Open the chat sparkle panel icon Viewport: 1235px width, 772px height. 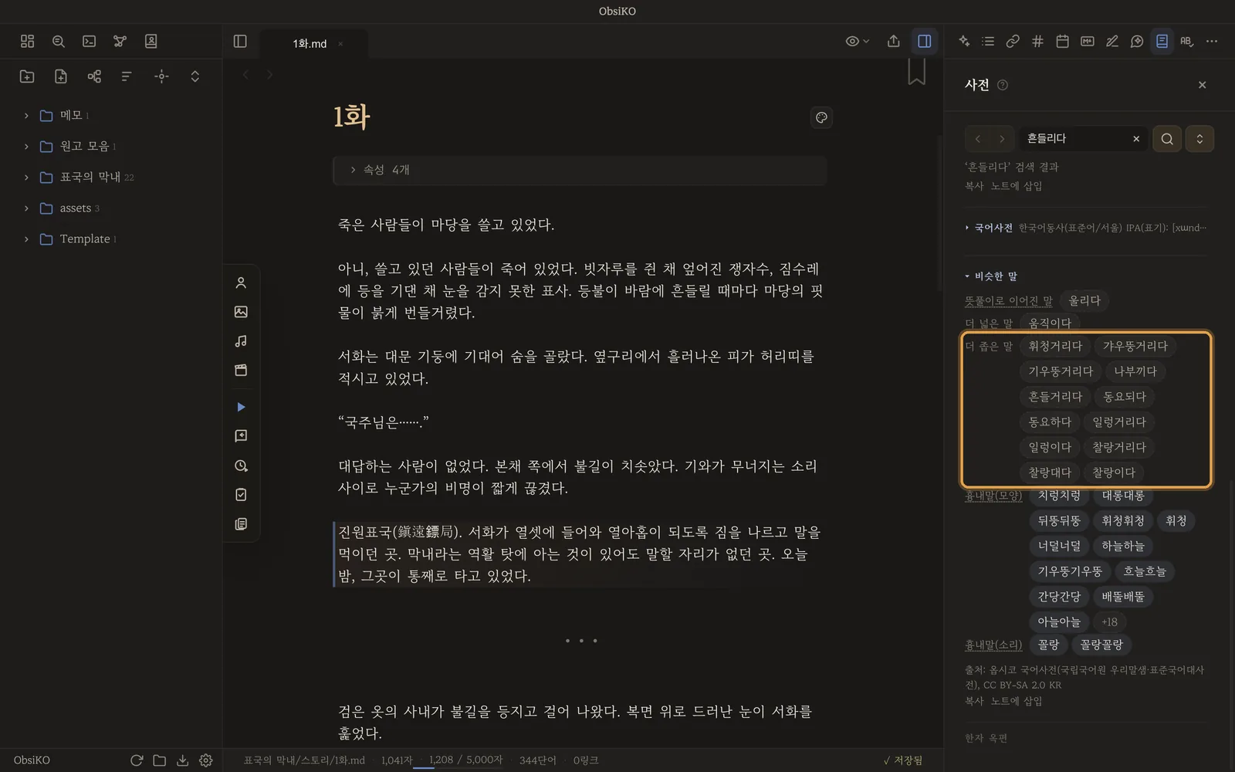[1136, 41]
